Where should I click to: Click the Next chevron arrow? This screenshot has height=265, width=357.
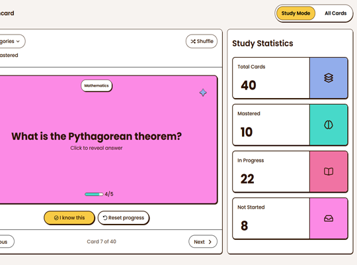[210, 242]
